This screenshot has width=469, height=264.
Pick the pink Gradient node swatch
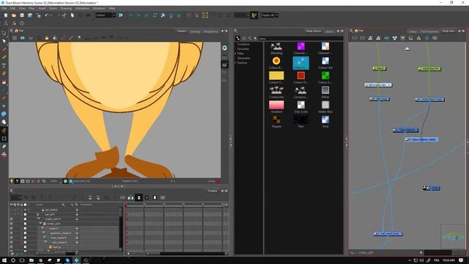(x=276, y=105)
